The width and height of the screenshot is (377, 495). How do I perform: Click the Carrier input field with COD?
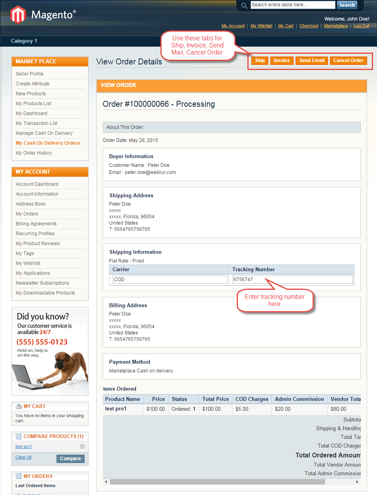point(170,280)
